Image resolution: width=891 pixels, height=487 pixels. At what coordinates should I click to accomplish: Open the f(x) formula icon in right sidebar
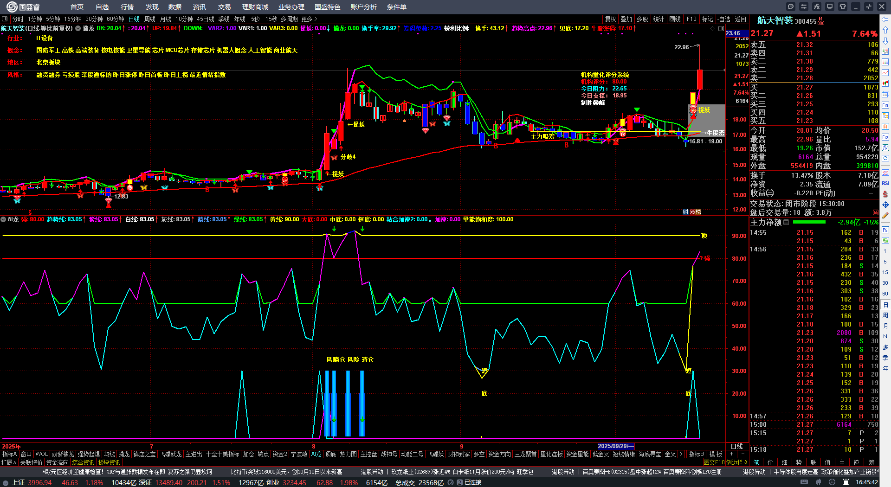(x=885, y=148)
